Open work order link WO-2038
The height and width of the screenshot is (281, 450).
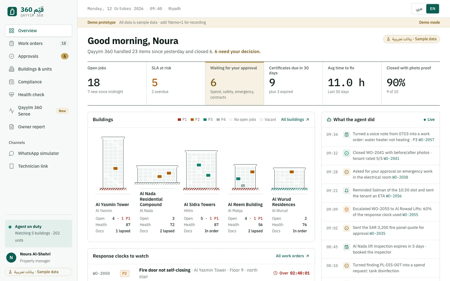[400, 177]
